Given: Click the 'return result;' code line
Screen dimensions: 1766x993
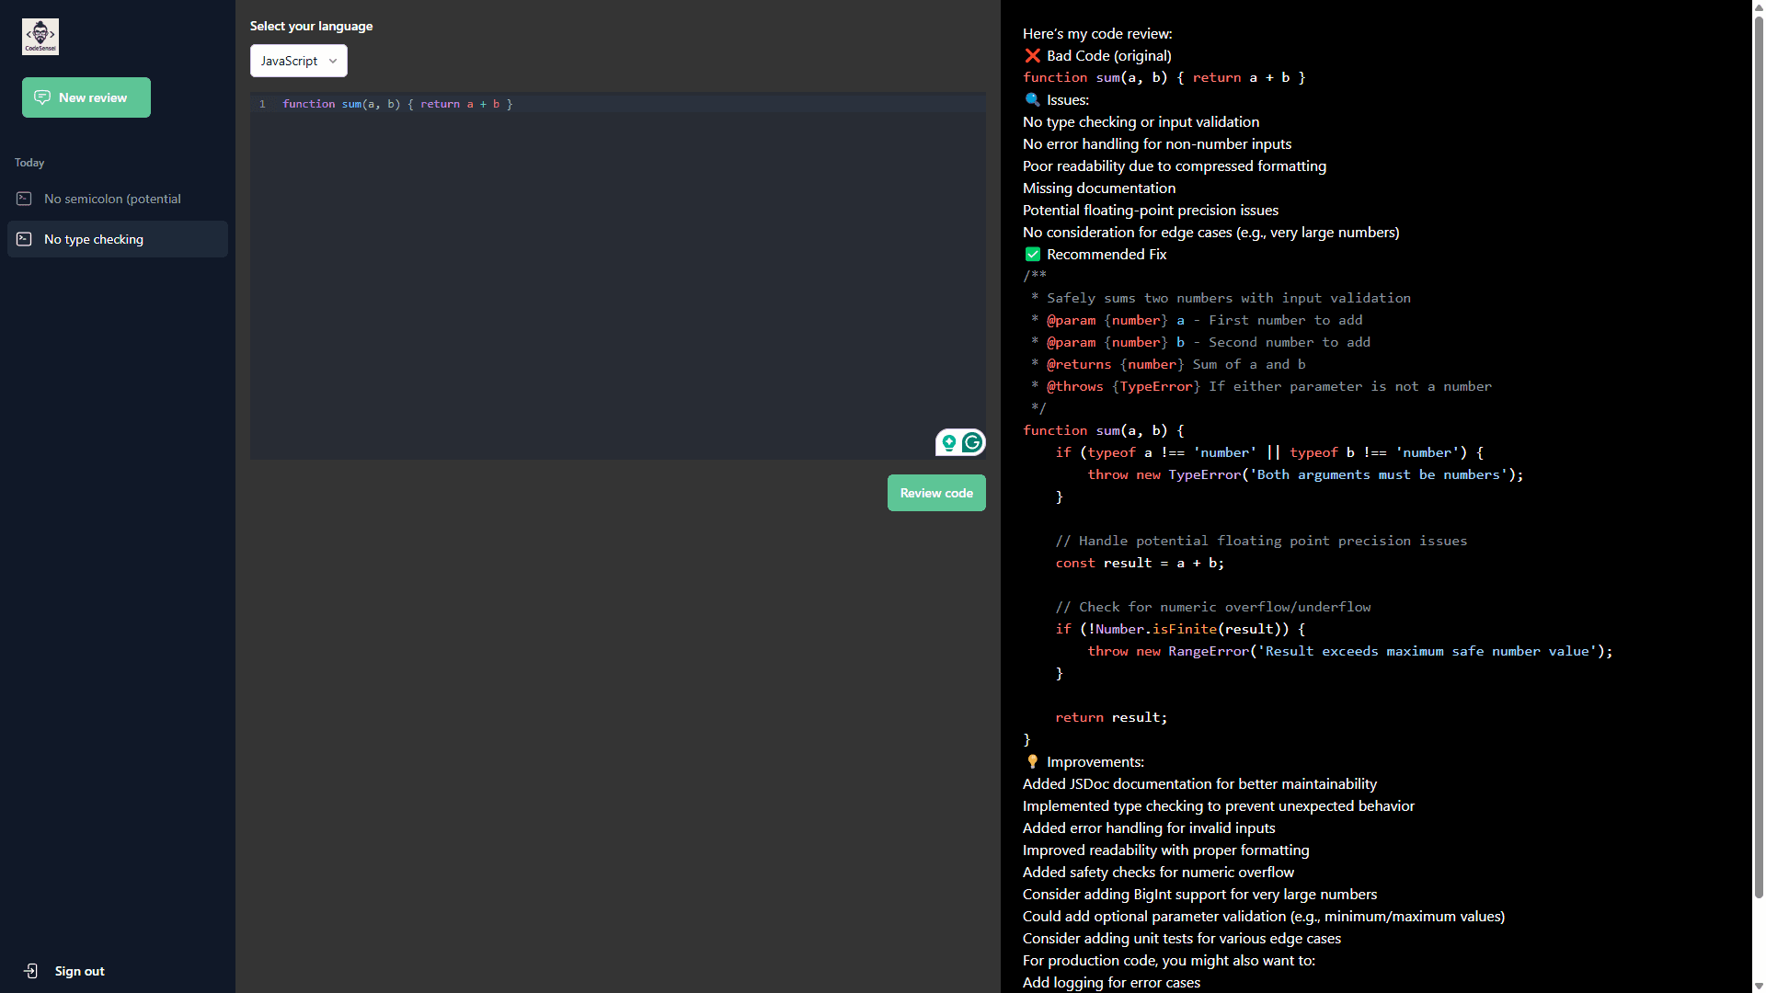Looking at the screenshot, I should (1111, 718).
